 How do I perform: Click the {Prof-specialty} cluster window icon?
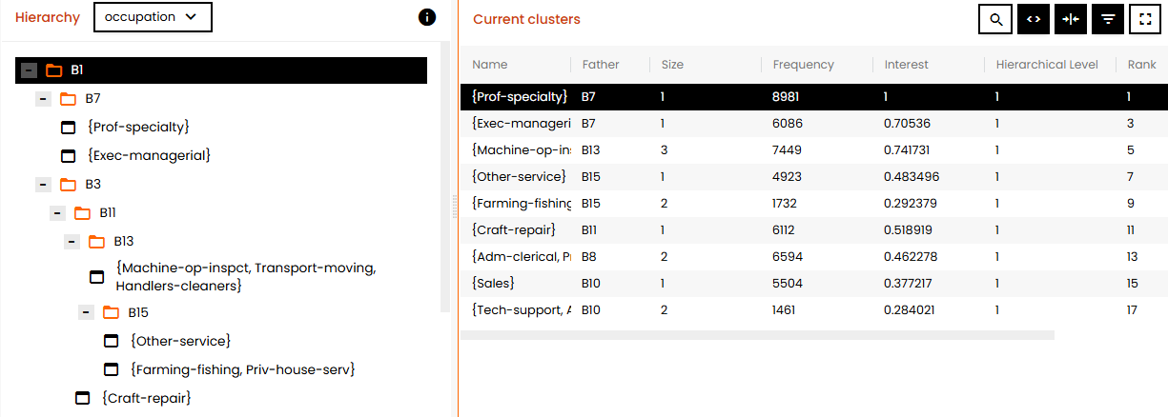[x=68, y=128]
